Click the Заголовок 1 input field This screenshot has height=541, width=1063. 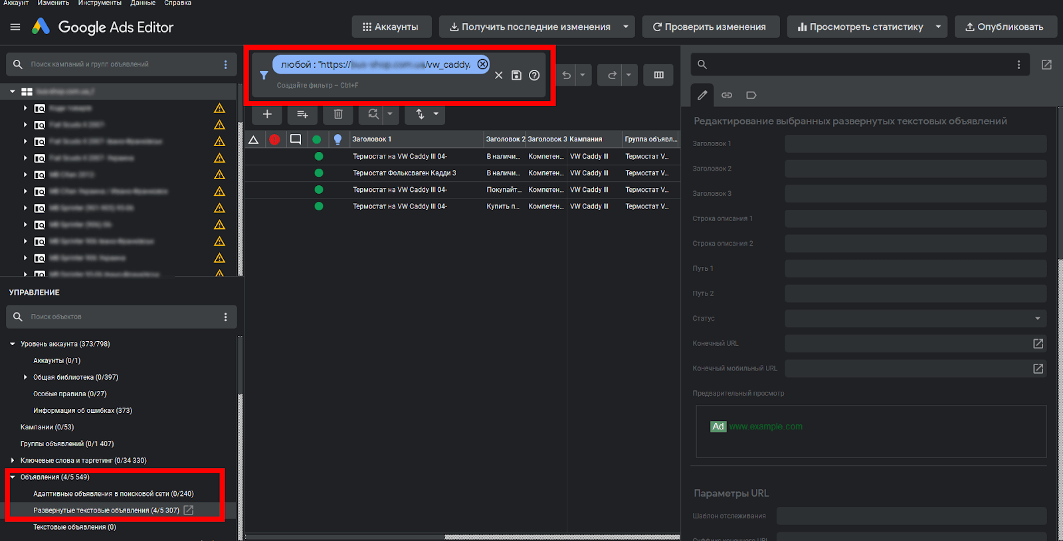pos(916,143)
